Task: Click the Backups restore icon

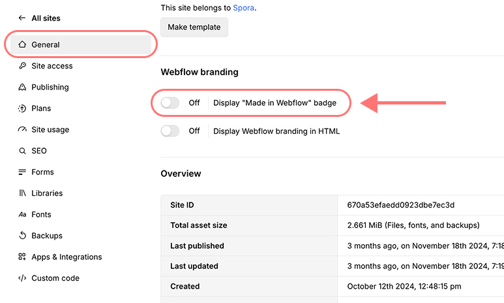Action: click(22, 236)
